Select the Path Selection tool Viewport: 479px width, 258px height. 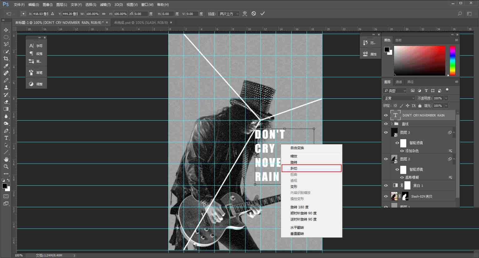(6, 145)
